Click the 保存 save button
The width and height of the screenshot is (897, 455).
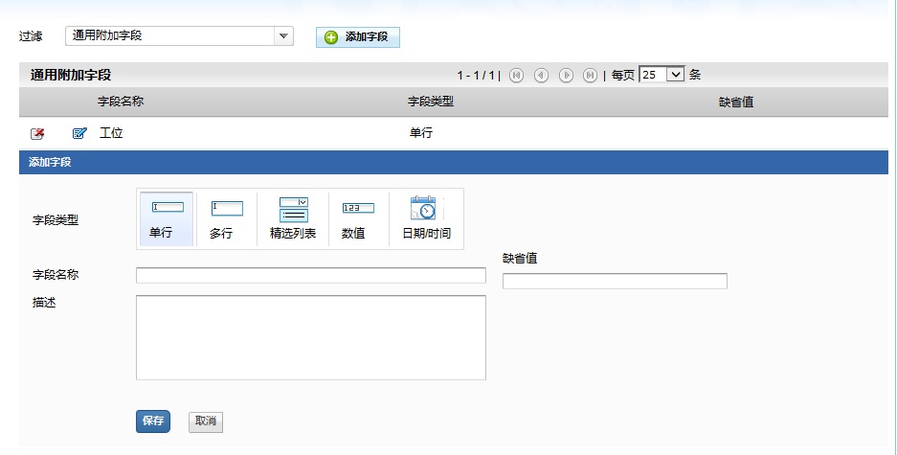(153, 421)
